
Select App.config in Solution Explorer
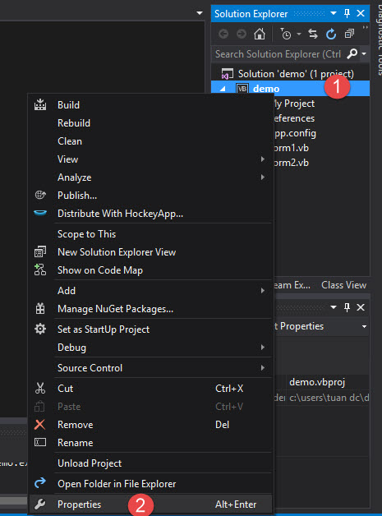pos(295,133)
